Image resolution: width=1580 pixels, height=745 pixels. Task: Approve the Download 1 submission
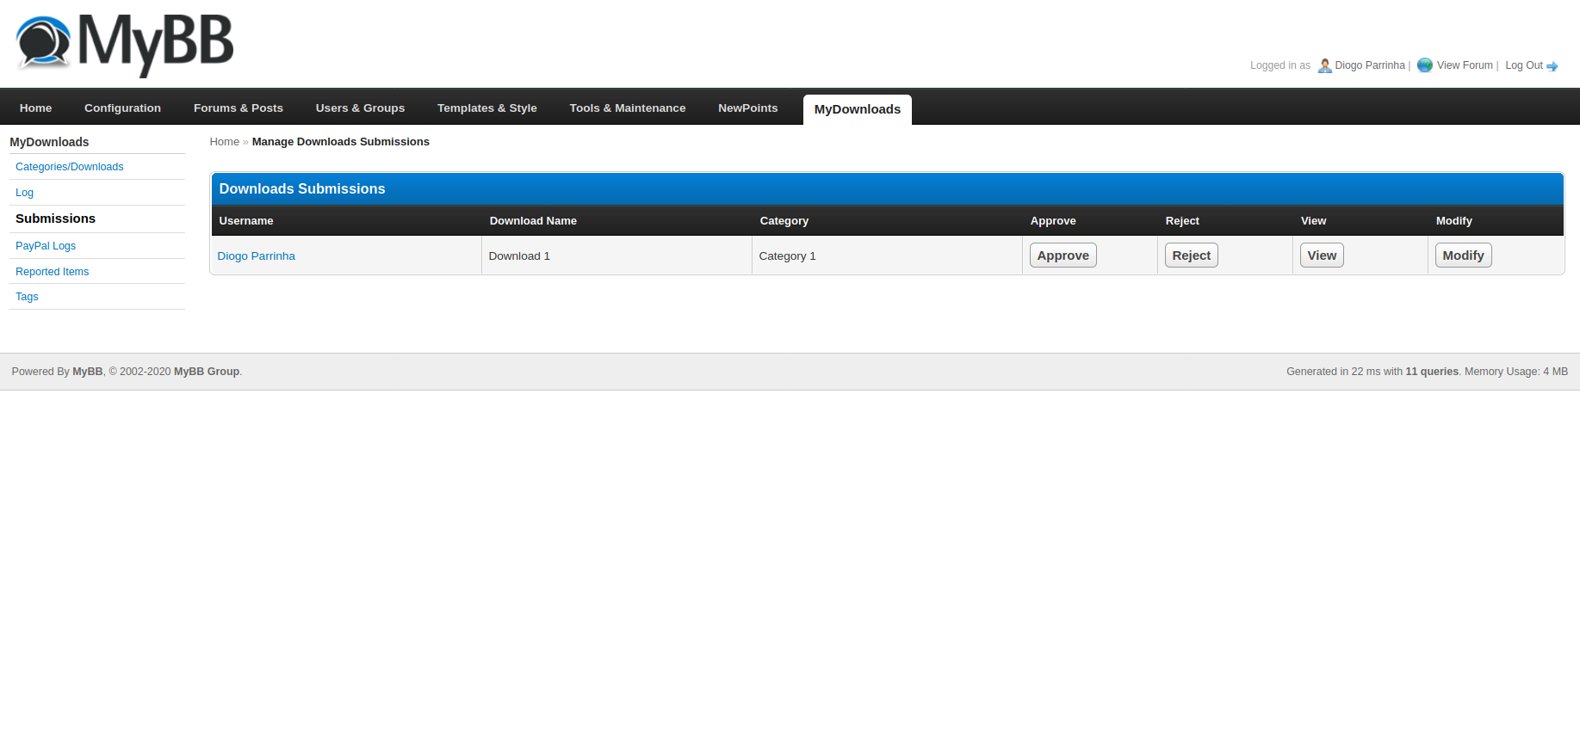(1063, 256)
